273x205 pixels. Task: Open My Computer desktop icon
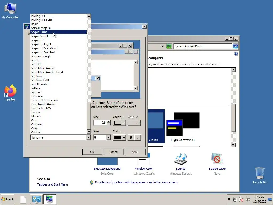(10, 11)
